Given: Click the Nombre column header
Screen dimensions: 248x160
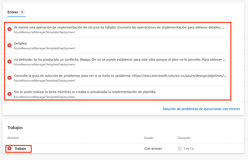Looking at the screenshot, I should pyautogui.click(x=13, y=138).
